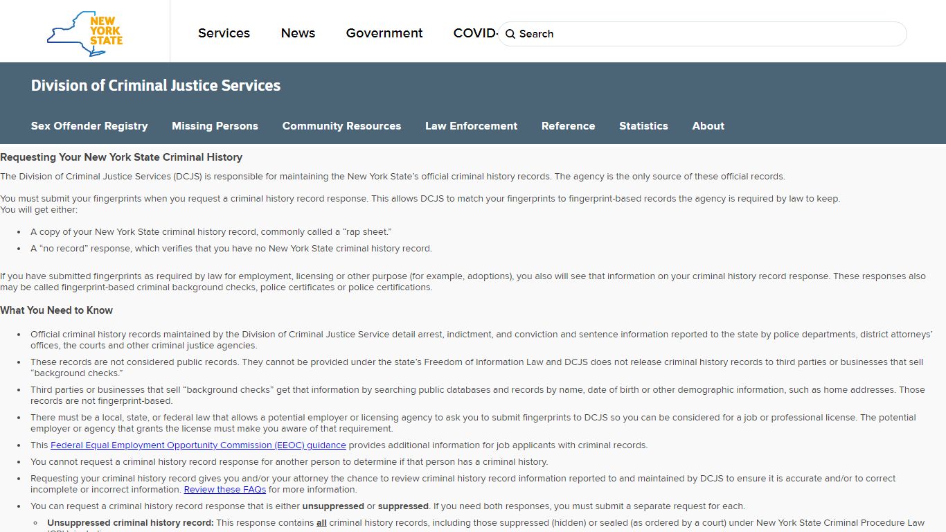946x532 pixels.
Task: Open Statistics section
Action: tap(643, 126)
